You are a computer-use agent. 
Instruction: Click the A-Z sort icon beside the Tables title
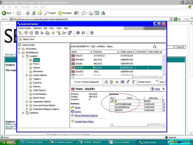tap(154, 47)
